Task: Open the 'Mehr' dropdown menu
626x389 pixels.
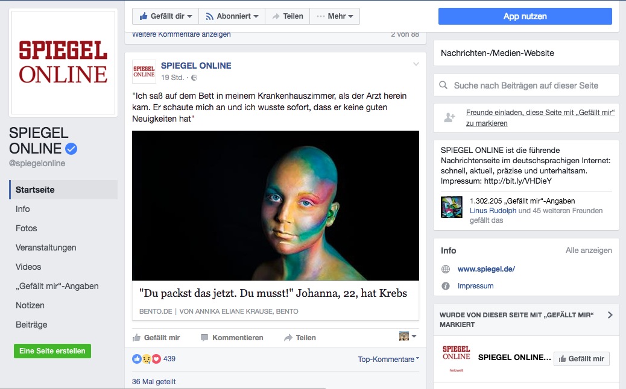Action: coord(335,16)
